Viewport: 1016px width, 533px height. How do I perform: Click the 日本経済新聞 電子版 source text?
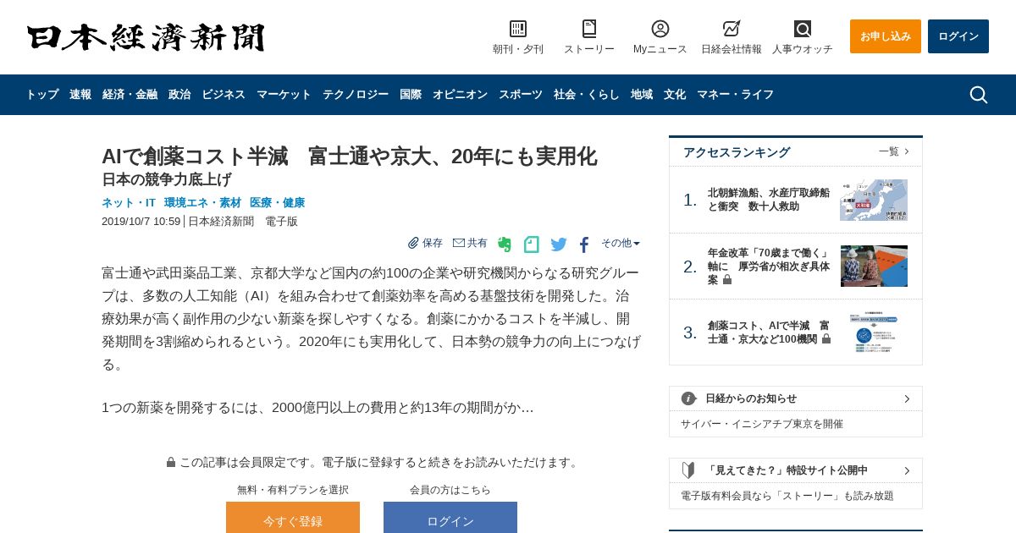point(243,222)
